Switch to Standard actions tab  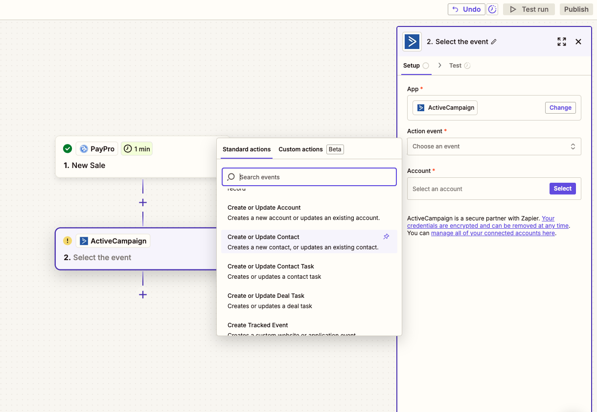pyautogui.click(x=247, y=149)
